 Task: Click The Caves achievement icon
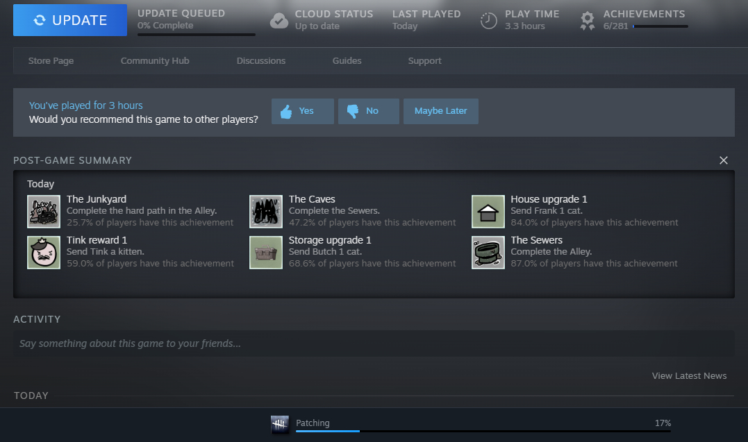pyautogui.click(x=266, y=211)
